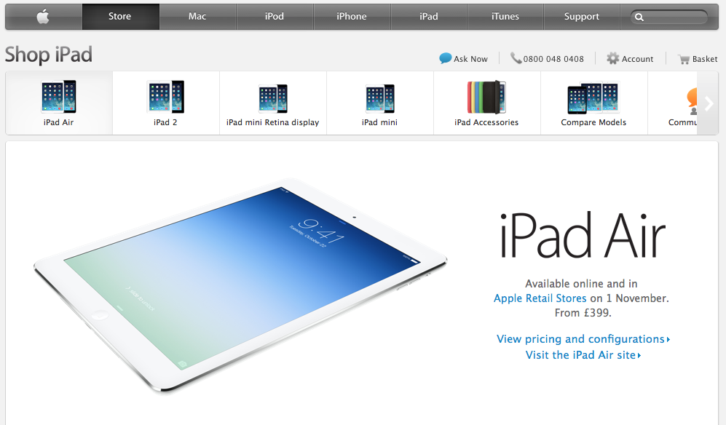Open the View pricing and configurations link
The width and height of the screenshot is (726, 425).
point(583,339)
